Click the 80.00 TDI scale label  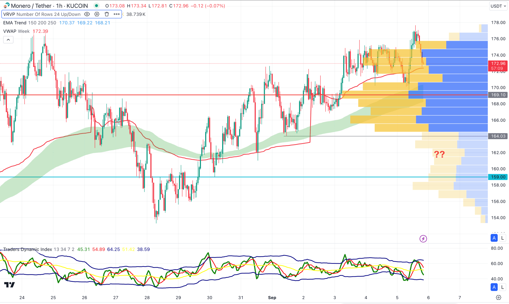[x=497, y=248]
